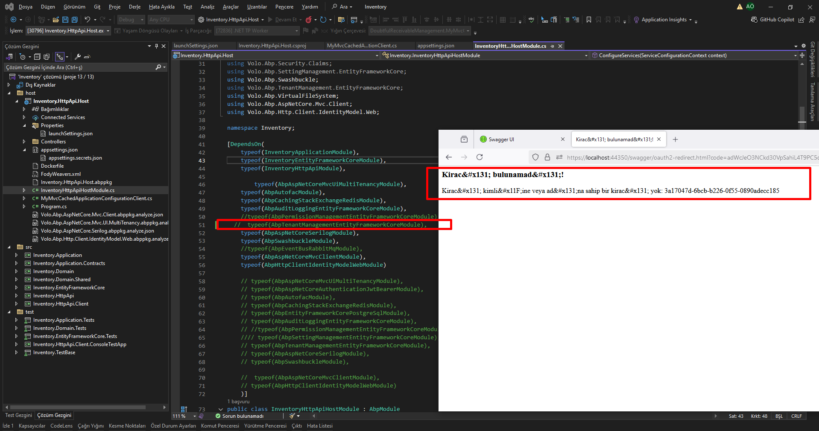
Task: Click the Solution Explorer properties wrench icon
Action: [78, 57]
